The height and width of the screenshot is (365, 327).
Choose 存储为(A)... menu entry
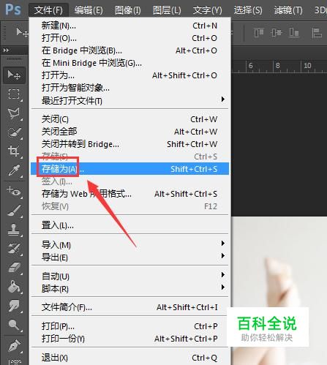129,169
